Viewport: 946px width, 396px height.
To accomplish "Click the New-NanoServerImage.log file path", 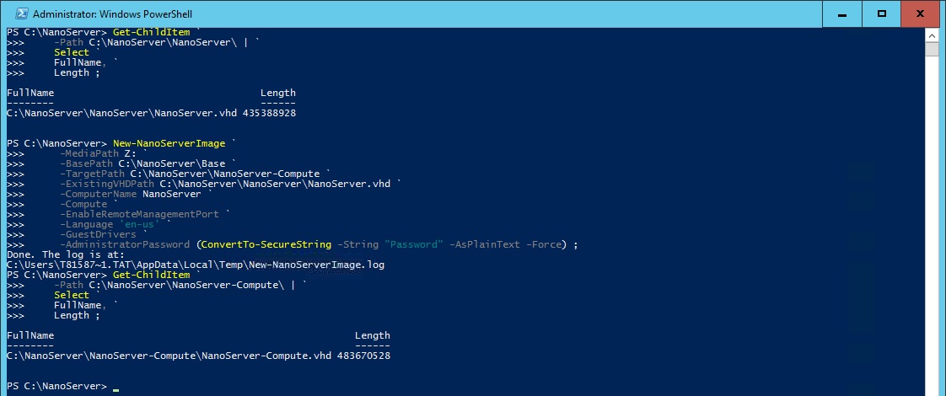I will 196,265.
